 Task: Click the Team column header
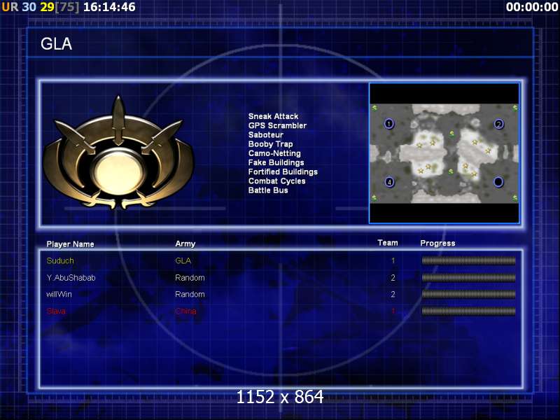point(388,243)
